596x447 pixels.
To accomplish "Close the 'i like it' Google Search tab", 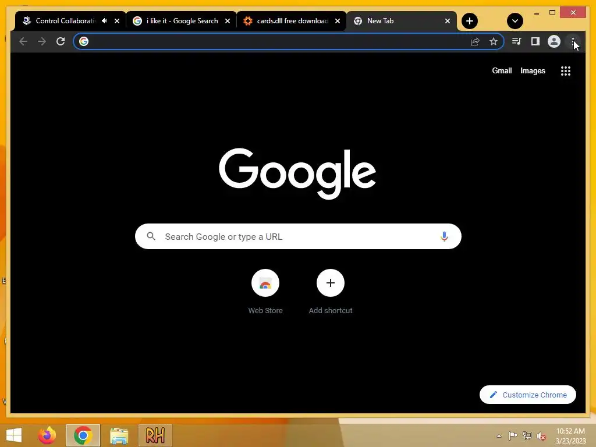I will pyautogui.click(x=228, y=21).
